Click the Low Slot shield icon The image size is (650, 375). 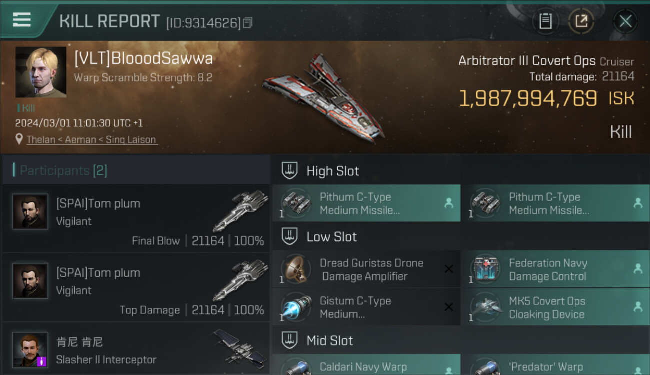click(x=289, y=236)
